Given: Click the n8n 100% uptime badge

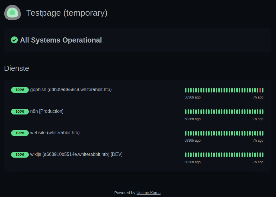Looking at the screenshot, I should click(x=20, y=112).
